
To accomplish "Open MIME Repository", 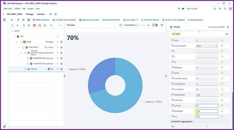I will coord(41,20).
